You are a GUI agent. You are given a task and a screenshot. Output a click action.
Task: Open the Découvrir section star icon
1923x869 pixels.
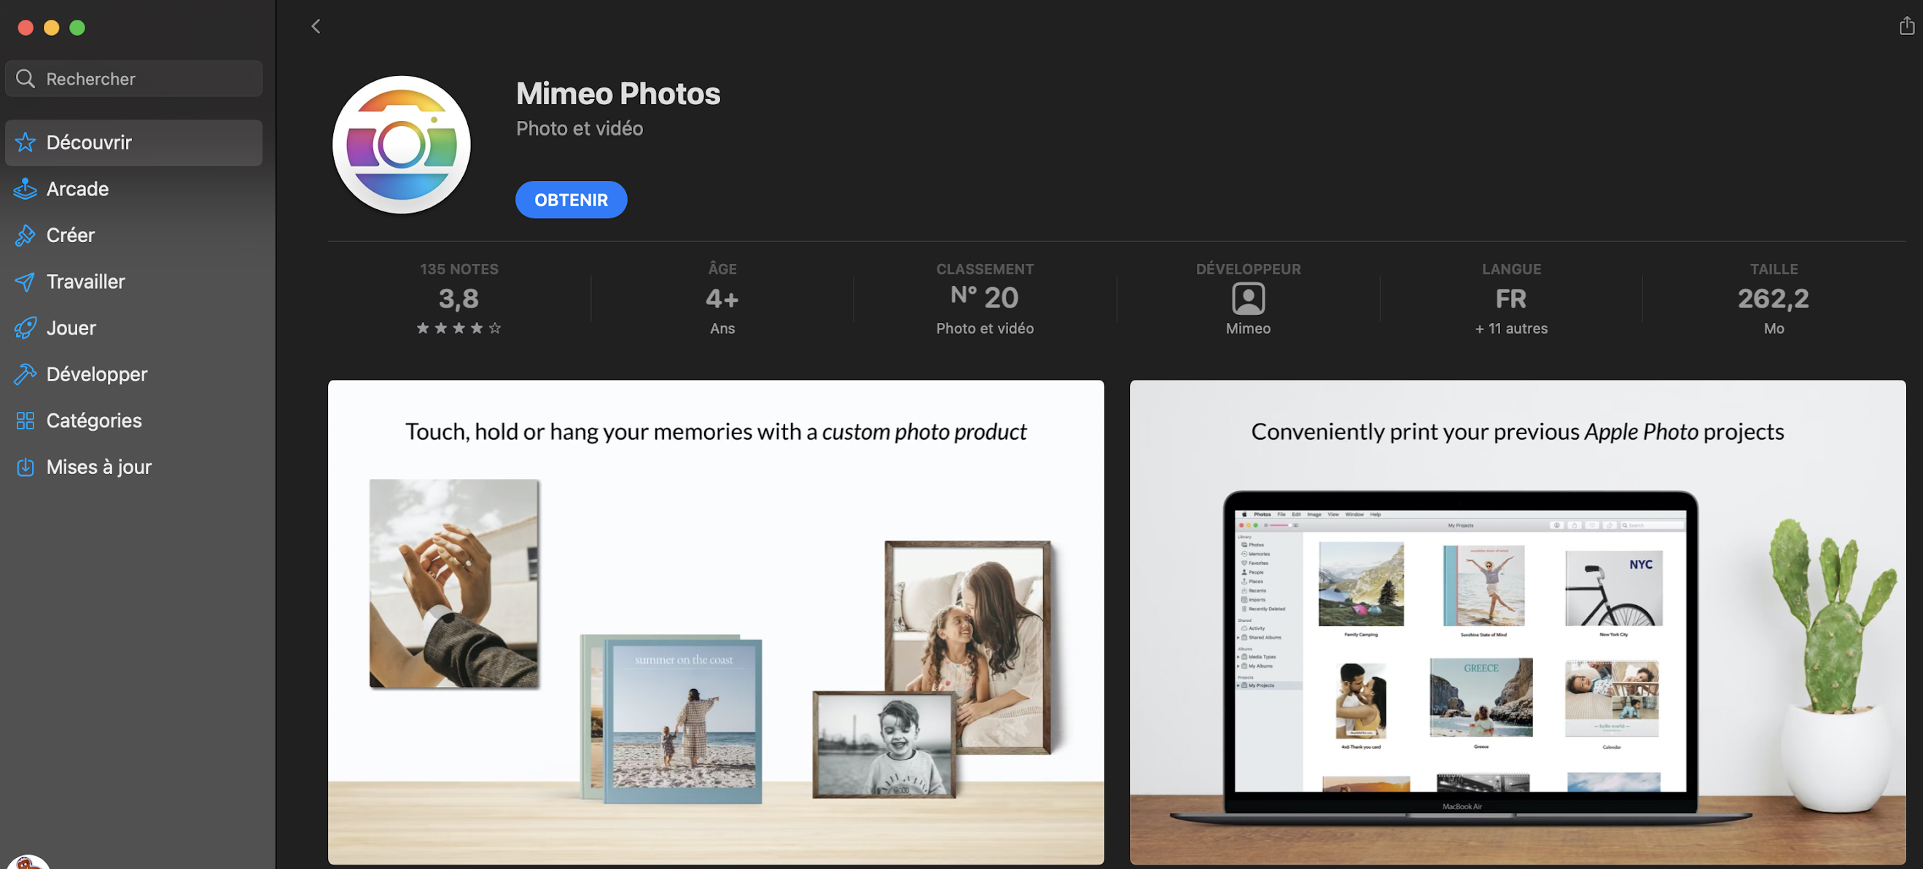tap(26, 142)
